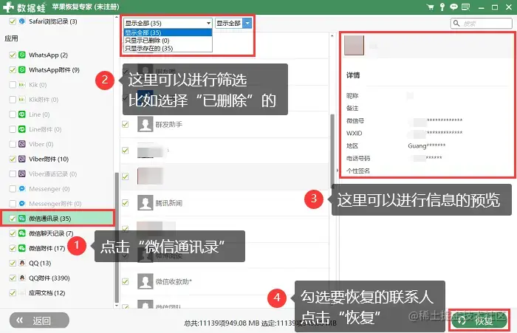
Task: Click the 微信号 label in details
Action: pos(355,120)
